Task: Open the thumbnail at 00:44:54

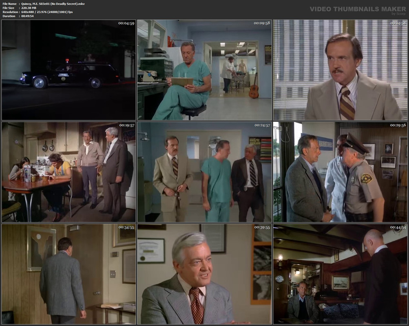Action: [340, 274]
